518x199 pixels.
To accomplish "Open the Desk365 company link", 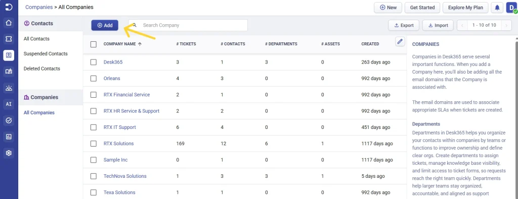I will click(x=113, y=62).
